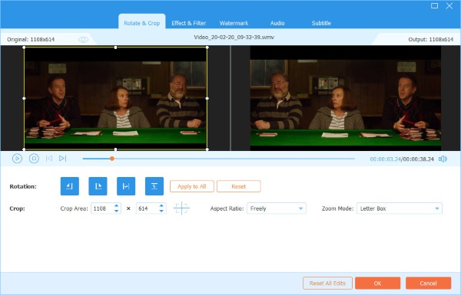
Task: Jump to the previous frame
Action: point(49,159)
